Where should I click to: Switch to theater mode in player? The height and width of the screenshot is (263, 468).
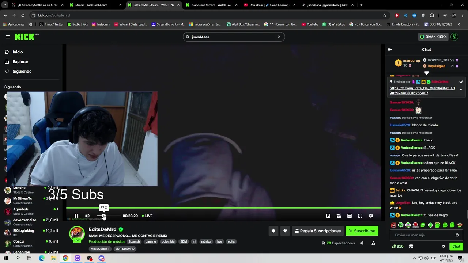[350, 216]
